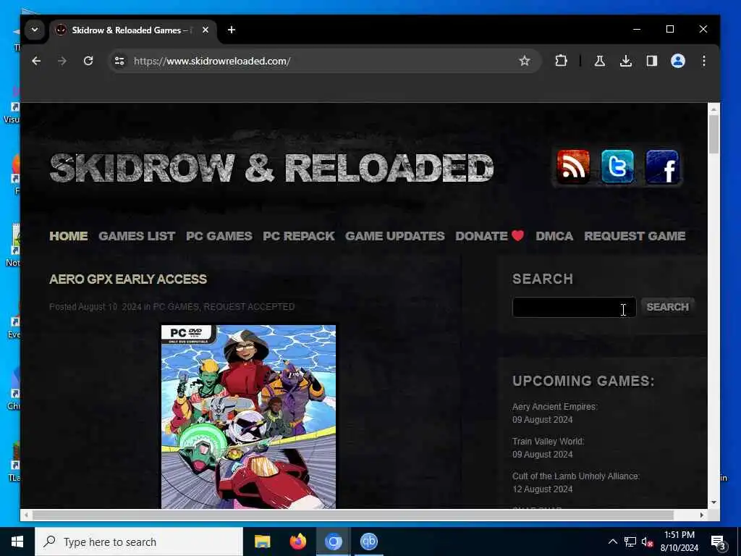The height and width of the screenshot is (556, 741).
Task: Open the AERO GPX EARLY ACCESS post title
Action: point(128,279)
